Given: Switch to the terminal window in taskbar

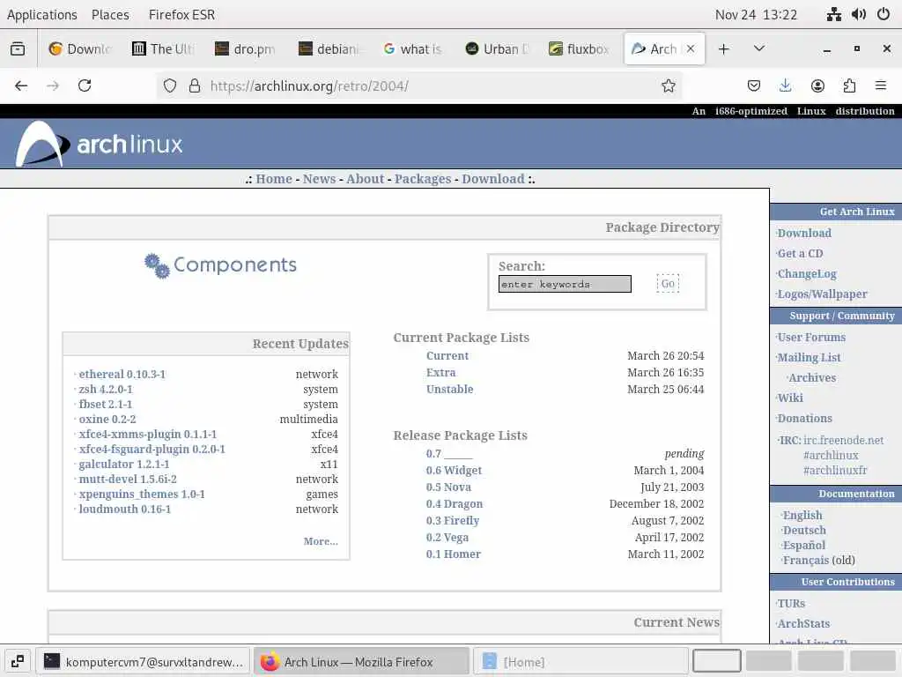Looking at the screenshot, I should pos(143,661).
